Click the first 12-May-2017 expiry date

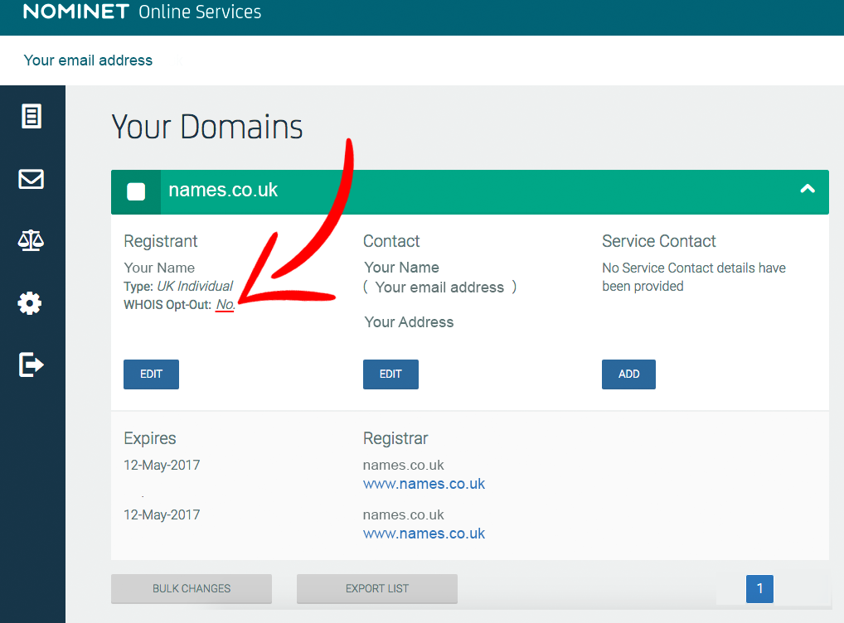click(162, 465)
